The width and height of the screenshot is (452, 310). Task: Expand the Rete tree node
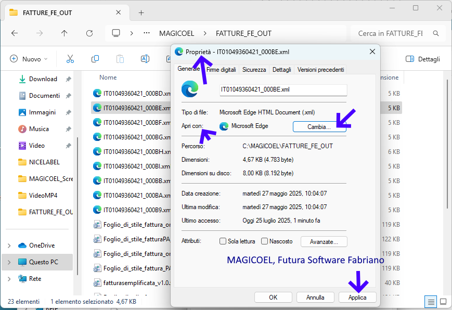pyautogui.click(x=9, y=279)
